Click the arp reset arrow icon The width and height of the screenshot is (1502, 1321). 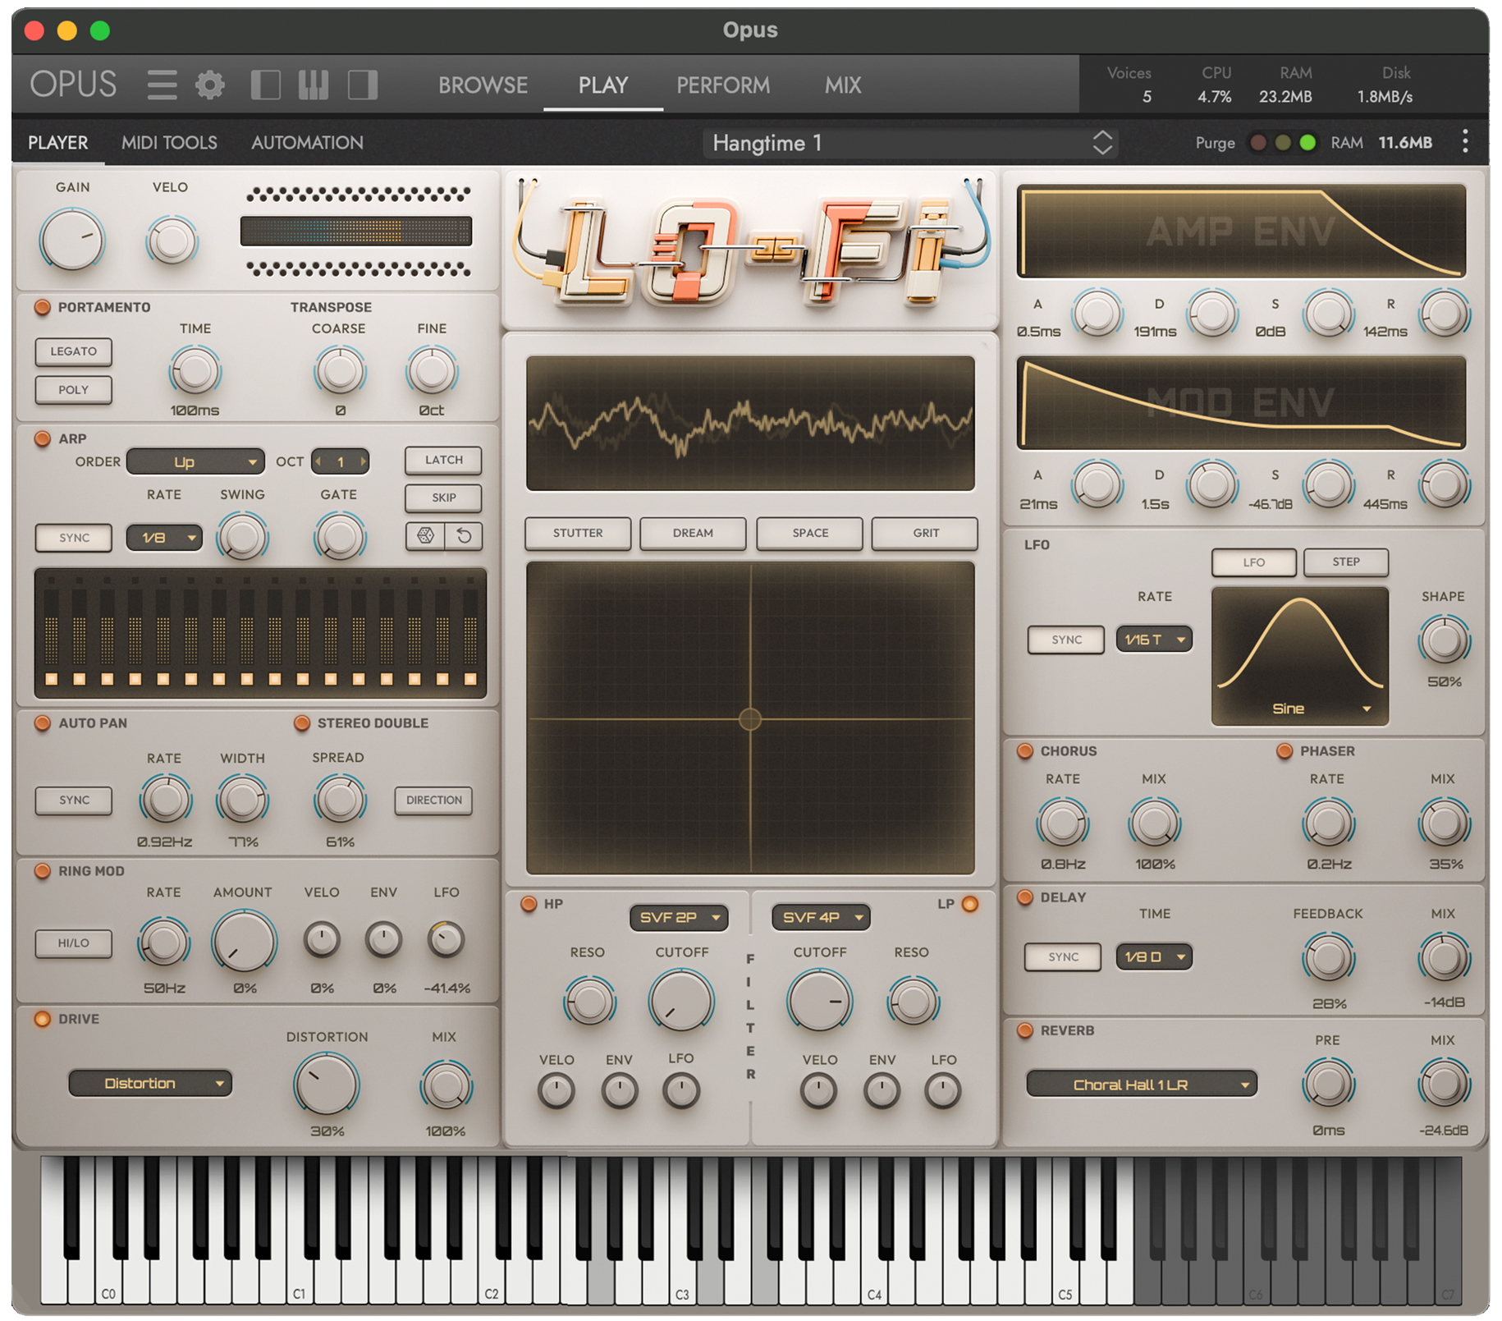click(x=464, y=536)
